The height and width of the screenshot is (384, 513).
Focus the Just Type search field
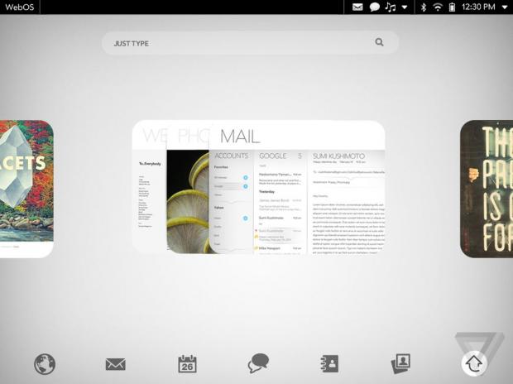coord(240,43)
